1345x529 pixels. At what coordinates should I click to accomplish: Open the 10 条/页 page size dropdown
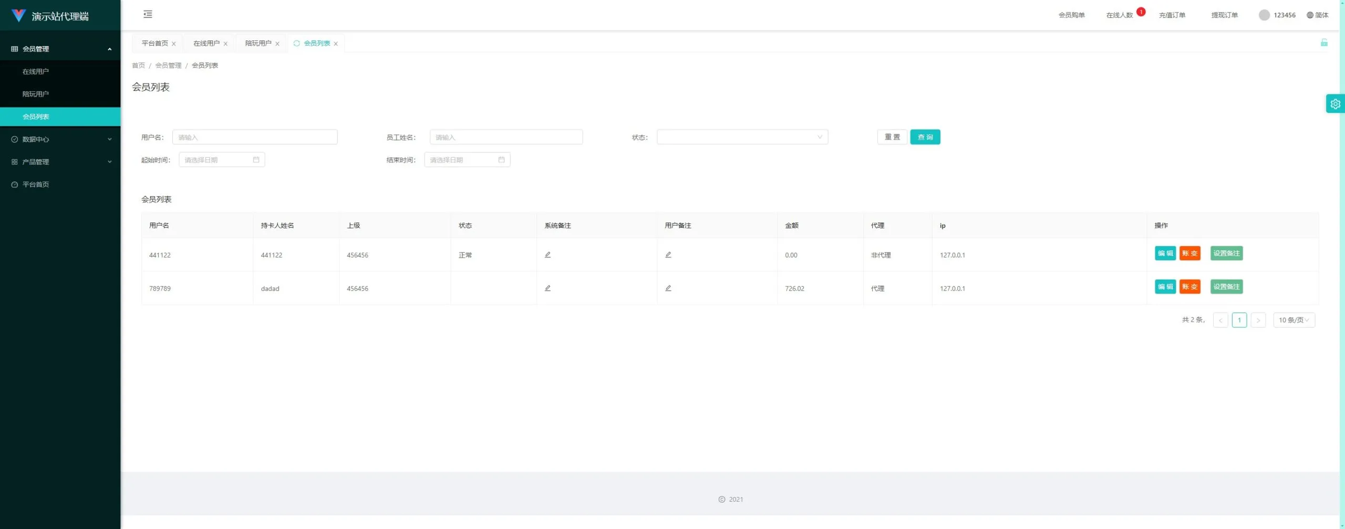[1294, 320]
